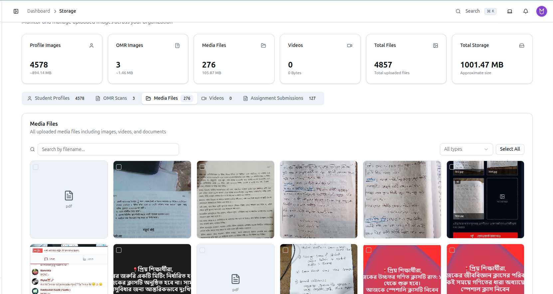Toggle the sidebar panel icon
Screen dimensions: 553x294
(x=16, y=11)
